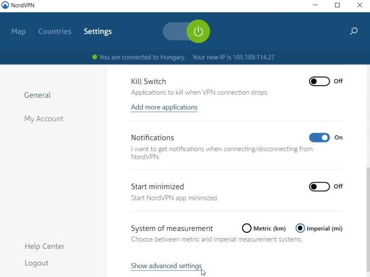
Task: Click the IP address 185.189.114.27 text
Action: pos(253,57)
